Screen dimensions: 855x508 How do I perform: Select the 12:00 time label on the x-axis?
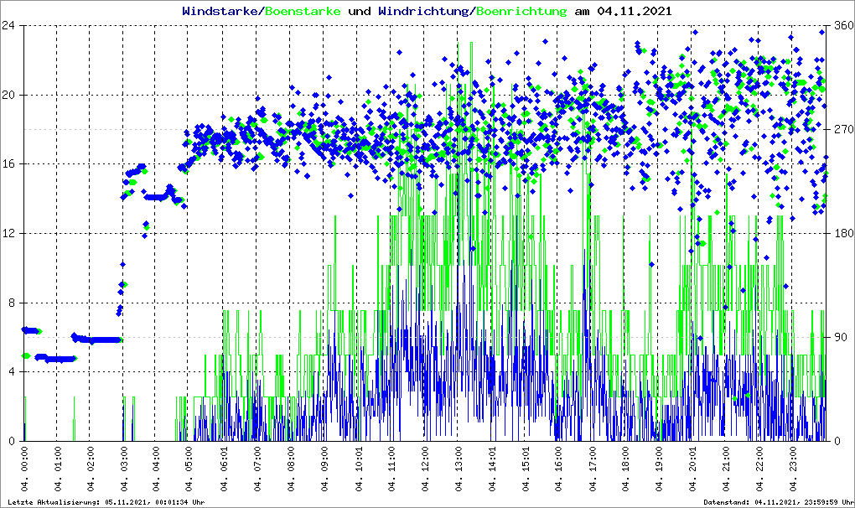[425, 470]
